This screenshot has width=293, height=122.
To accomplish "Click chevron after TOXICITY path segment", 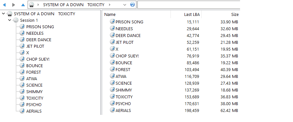I will point(109,5).
